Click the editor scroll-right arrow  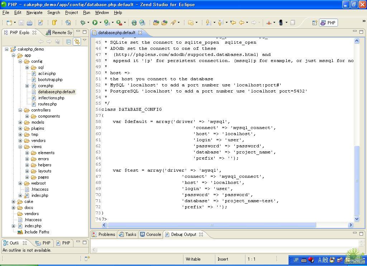point(351,225)
